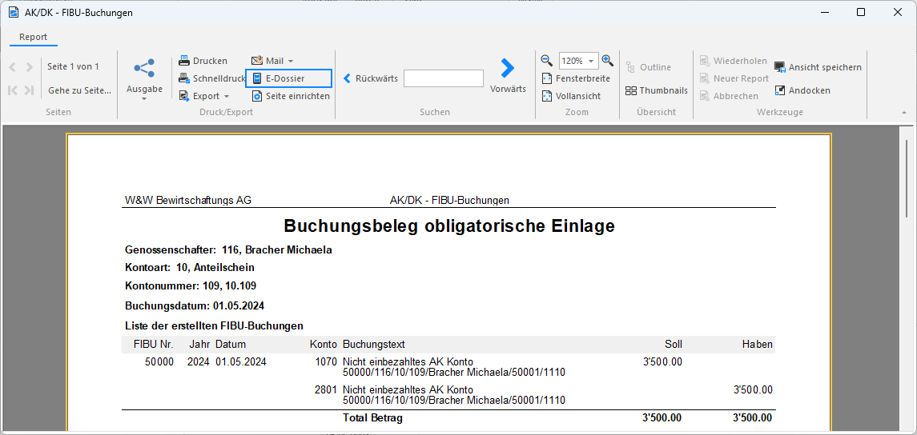Click Kontoart 10, Anteilschein line

point(190,267)
